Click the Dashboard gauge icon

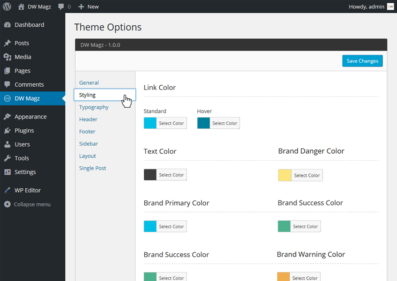(x=8, y=25)
